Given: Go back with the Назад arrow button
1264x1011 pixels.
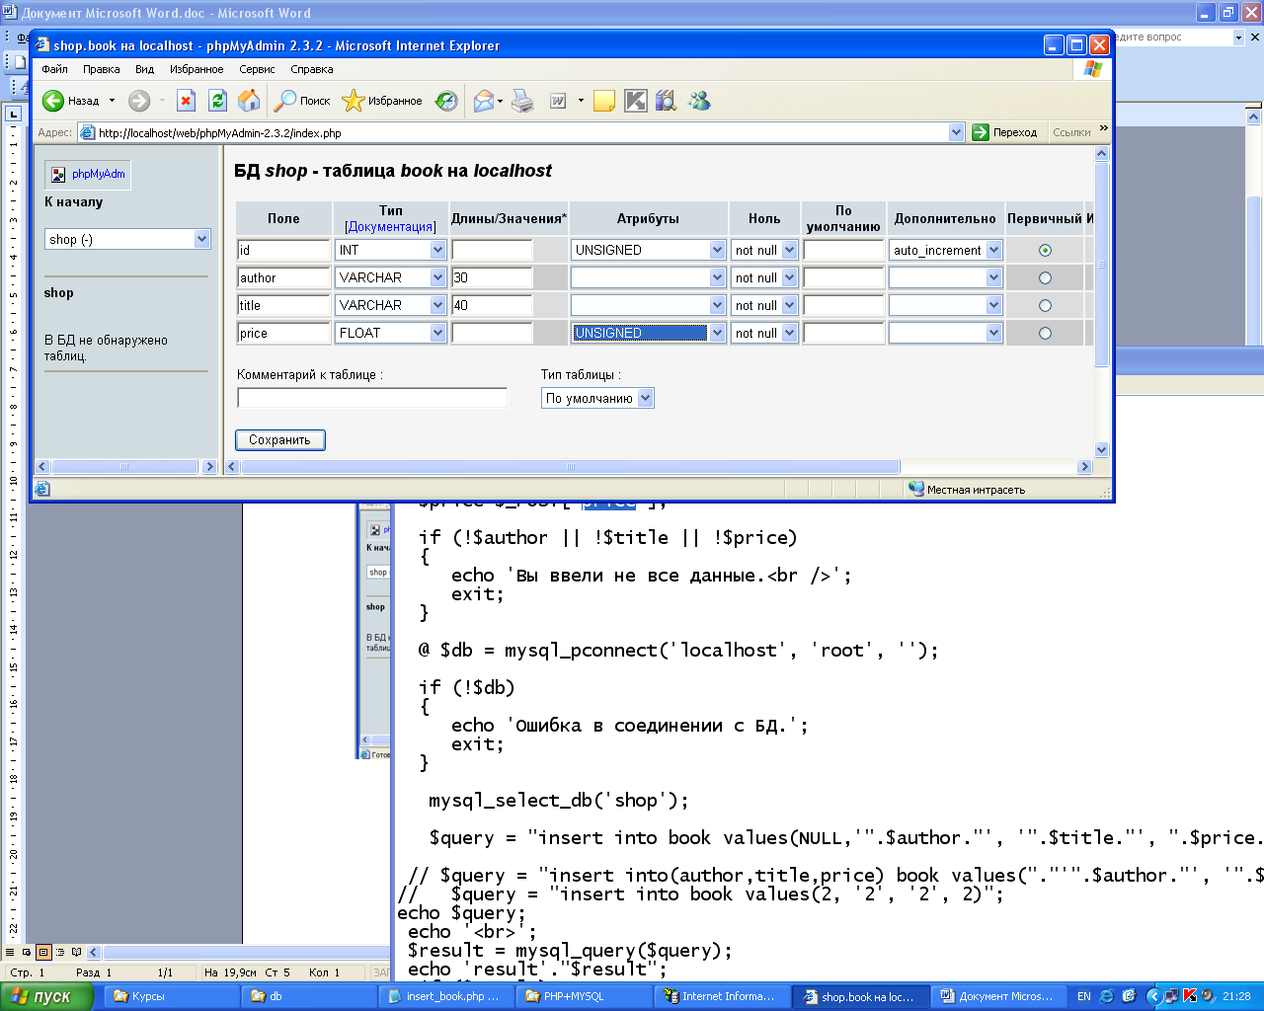Looking at the screenshot, I should pos(70,101).
